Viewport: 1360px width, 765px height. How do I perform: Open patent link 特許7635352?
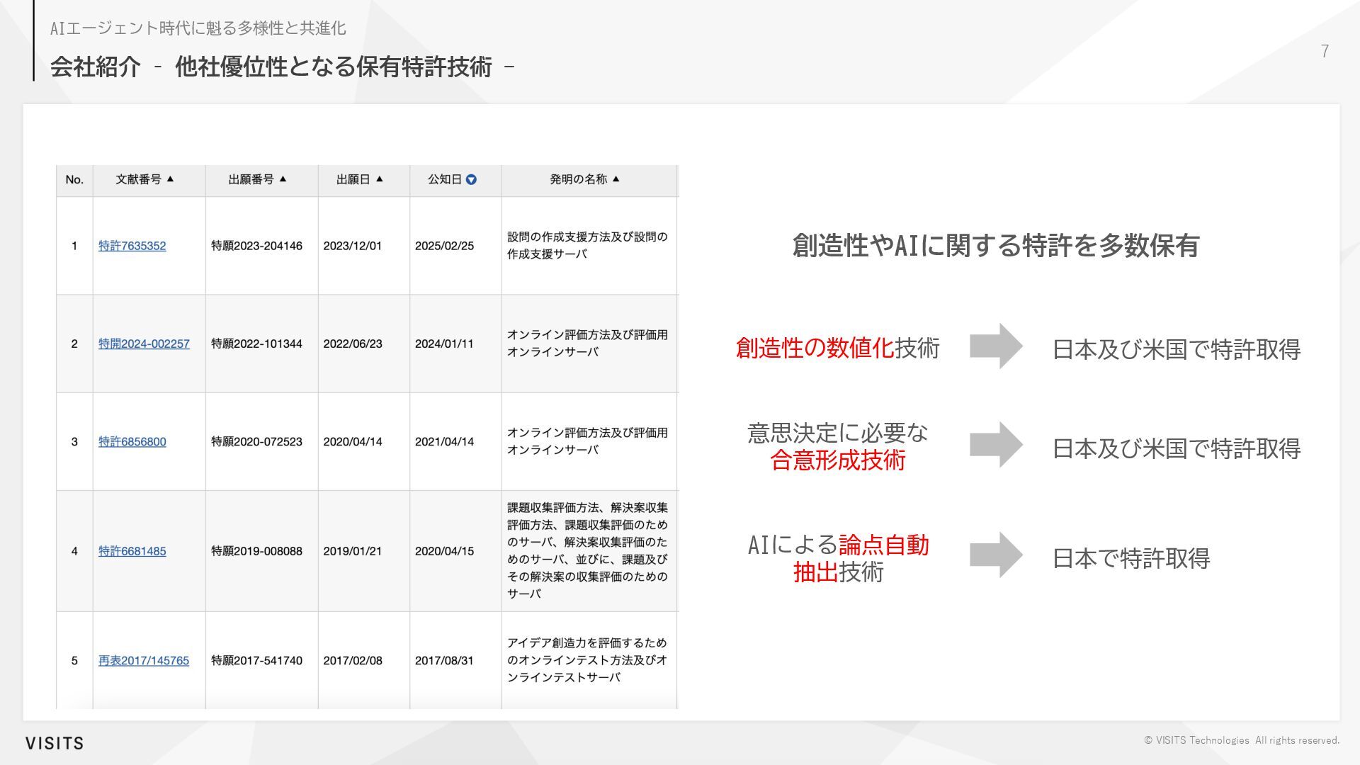(132, 246)
